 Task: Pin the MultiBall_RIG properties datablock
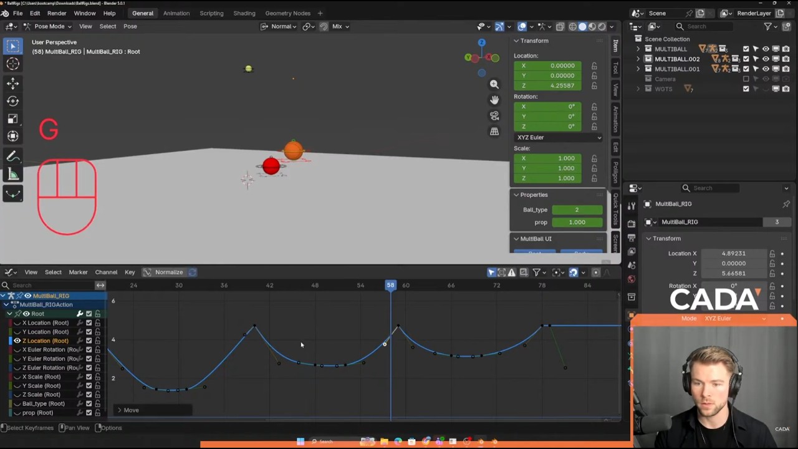(x=786, y=204)
